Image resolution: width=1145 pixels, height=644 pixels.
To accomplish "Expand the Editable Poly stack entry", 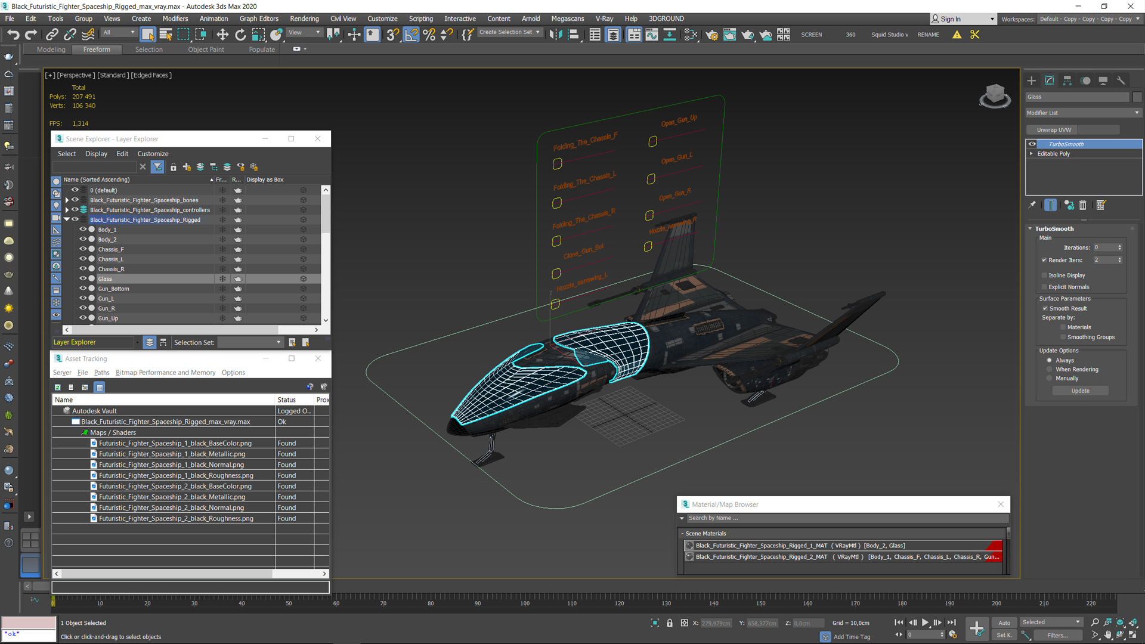I will pyautogui.click(x=1031, y=154).
